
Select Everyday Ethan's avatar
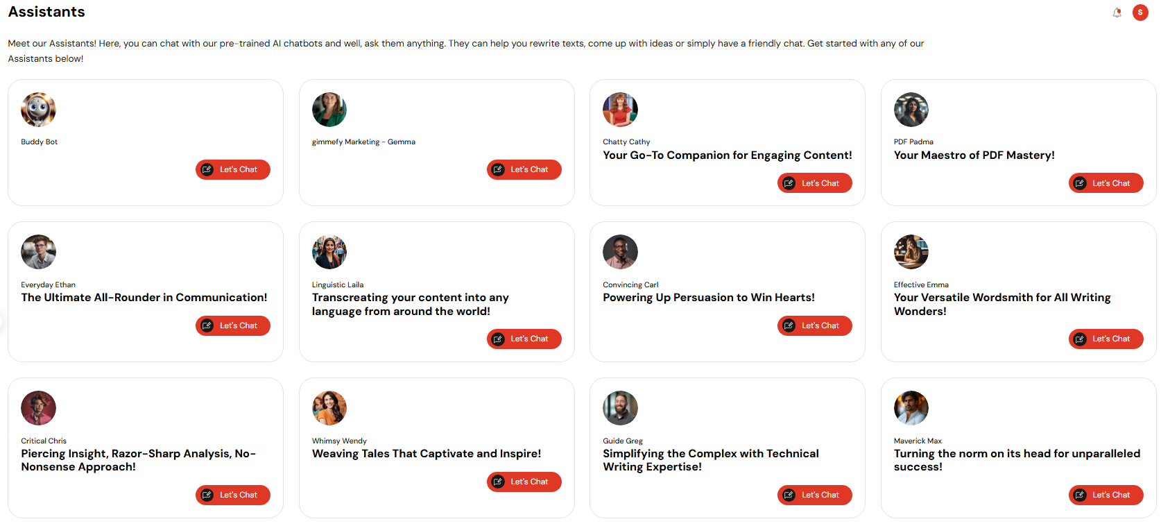tap(38, 252)
